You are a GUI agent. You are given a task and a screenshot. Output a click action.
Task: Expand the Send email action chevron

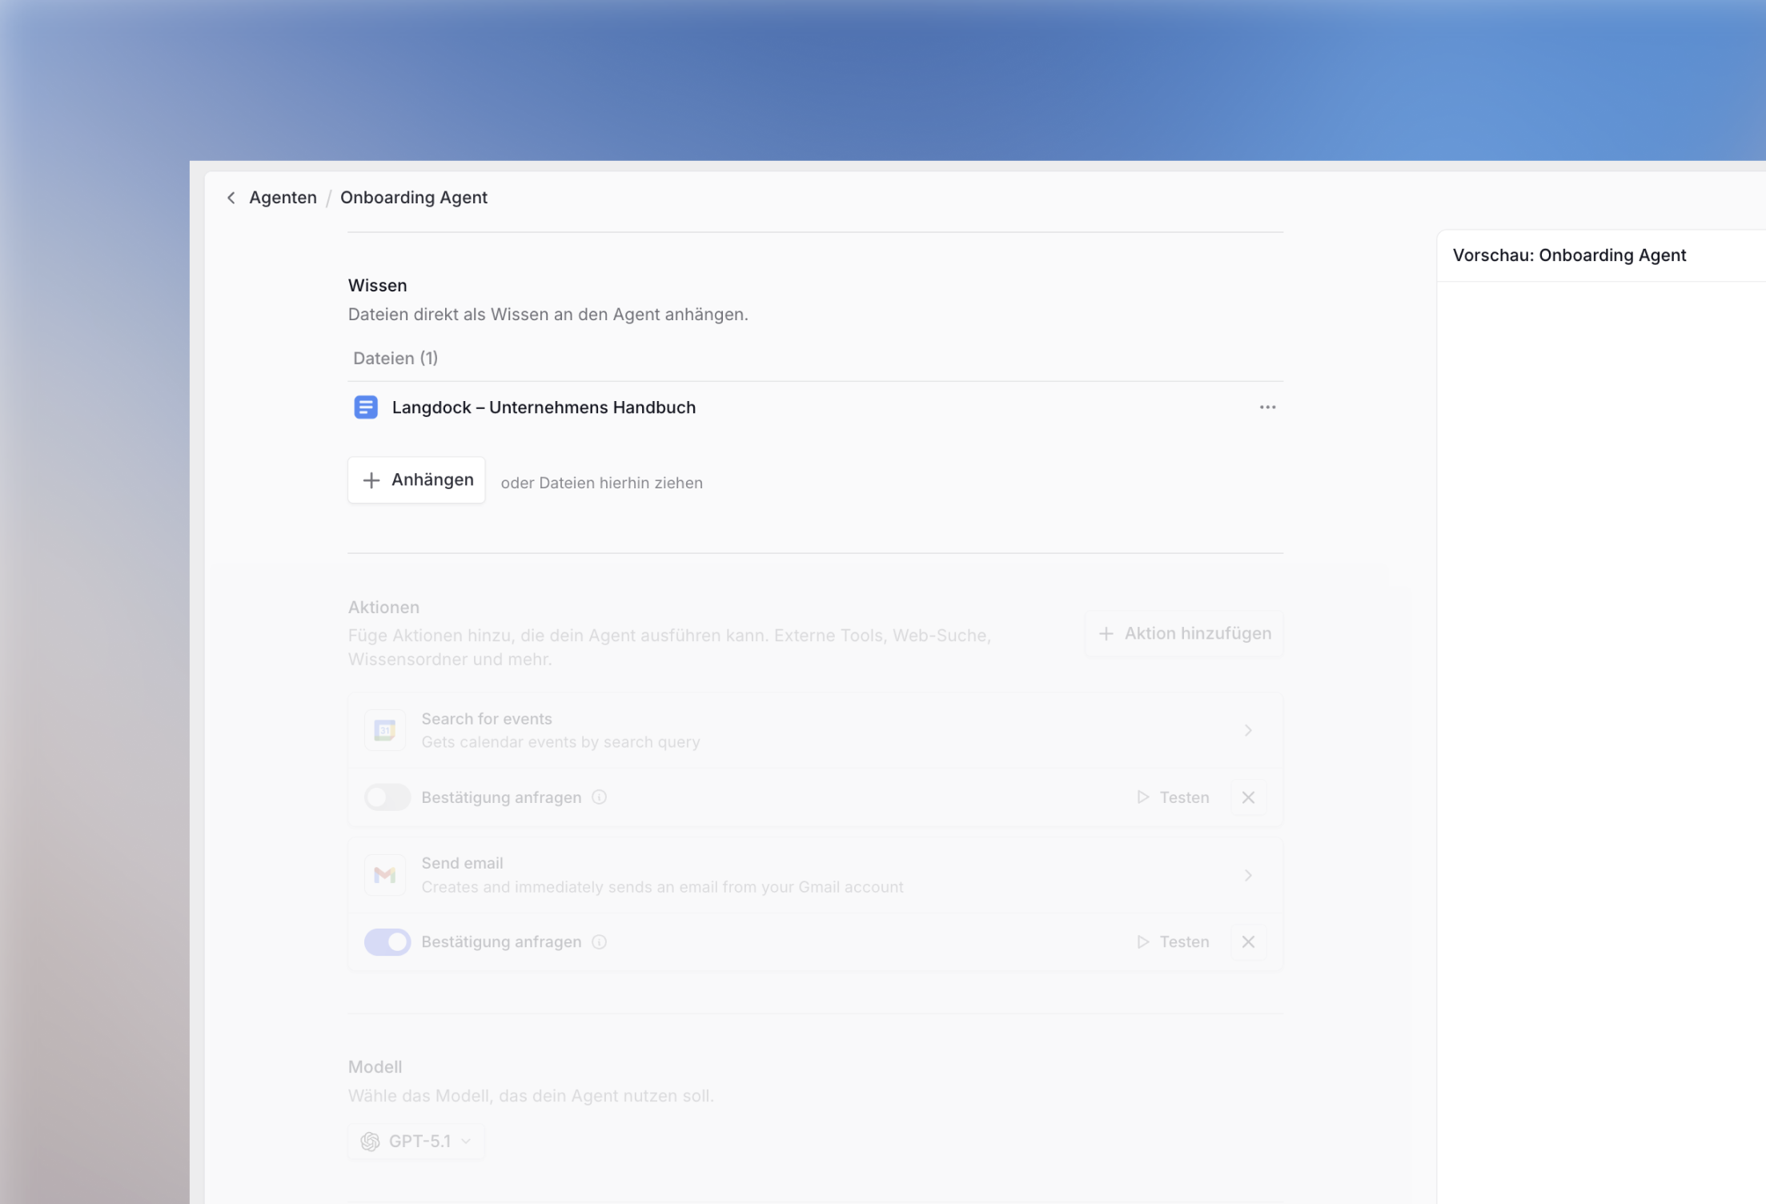1247,875
